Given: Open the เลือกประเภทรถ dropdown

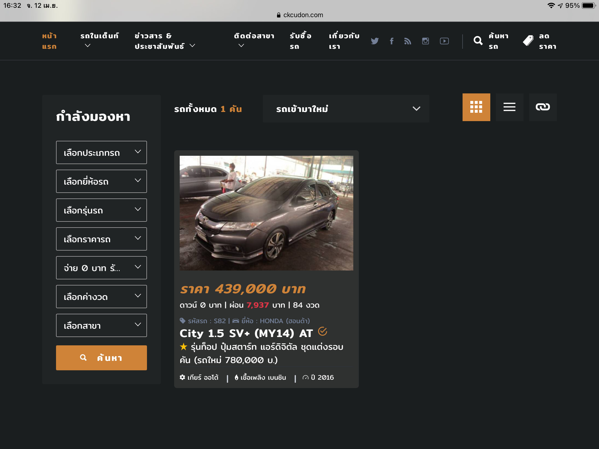Looking at the screenshot, I should click(x=101, y=152).
